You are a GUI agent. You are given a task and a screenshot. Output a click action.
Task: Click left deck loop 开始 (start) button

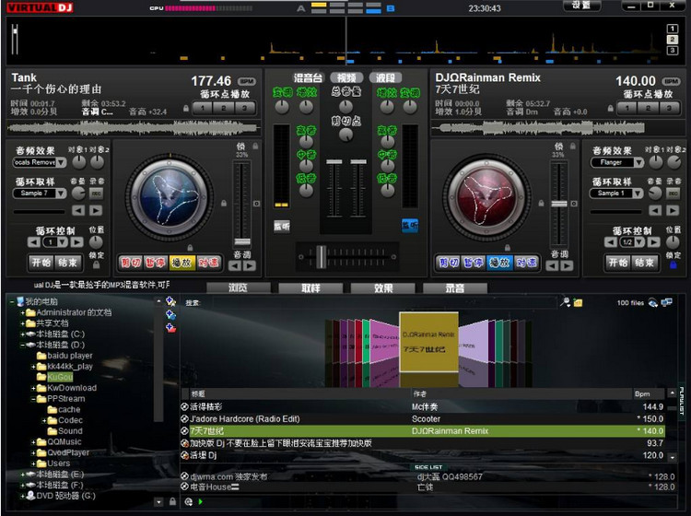(x=41, y=263)
